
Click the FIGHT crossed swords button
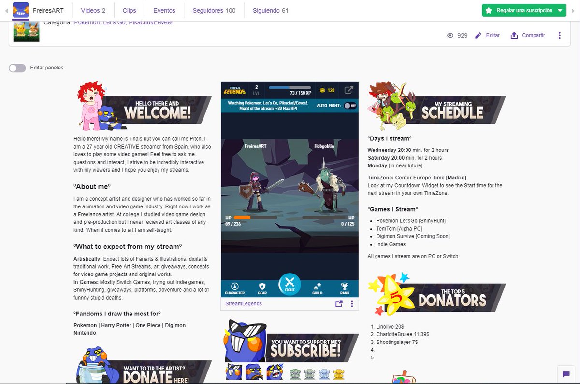click(x=290, y=284)
